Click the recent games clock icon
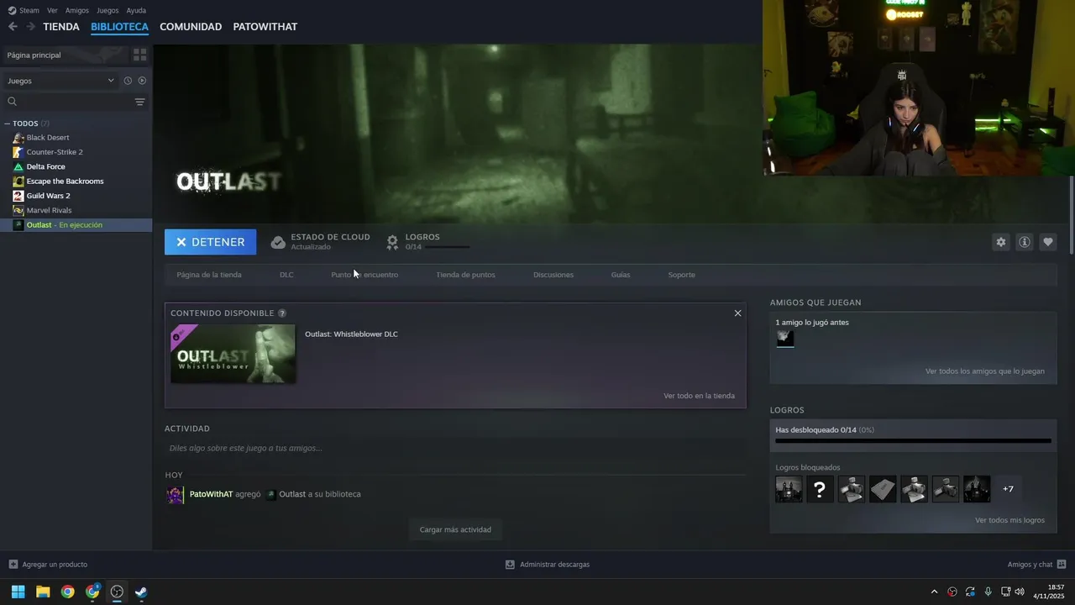The image size is (1075, 605). [x=128, y=81]
